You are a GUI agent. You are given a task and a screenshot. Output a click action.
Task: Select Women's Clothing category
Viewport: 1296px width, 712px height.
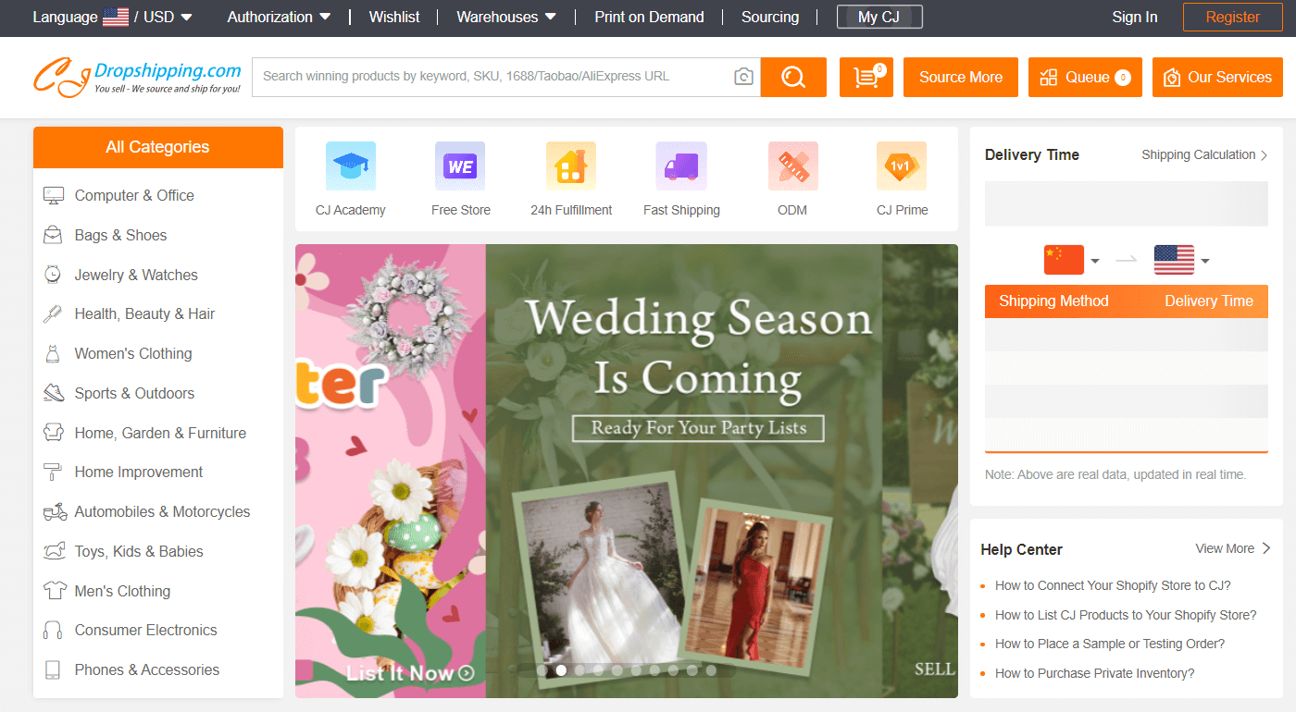(133, 353)
